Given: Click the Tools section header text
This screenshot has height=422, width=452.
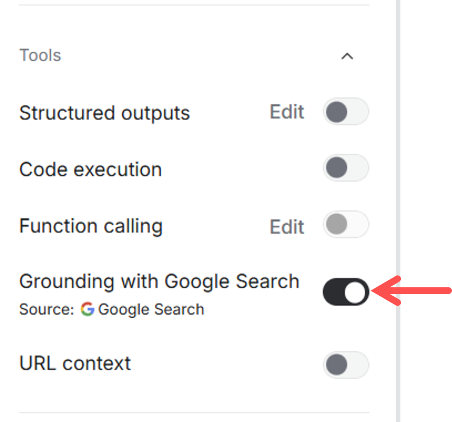Looking at the screenshot, I should [x=40, y=56].
